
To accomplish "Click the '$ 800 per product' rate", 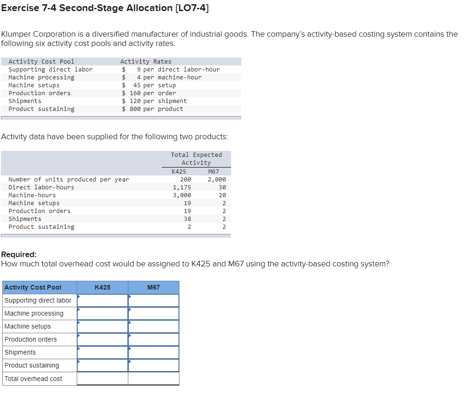I will tap(153, 109).
